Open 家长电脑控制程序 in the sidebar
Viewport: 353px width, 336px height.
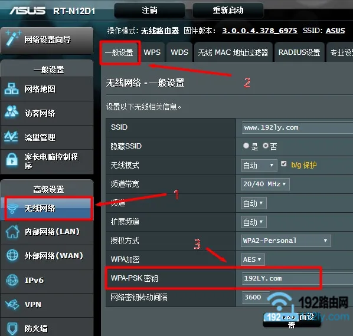47,162
